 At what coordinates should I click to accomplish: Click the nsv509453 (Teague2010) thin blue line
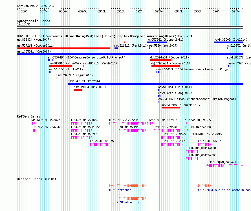pyautogui.click(x=149, y=78)
